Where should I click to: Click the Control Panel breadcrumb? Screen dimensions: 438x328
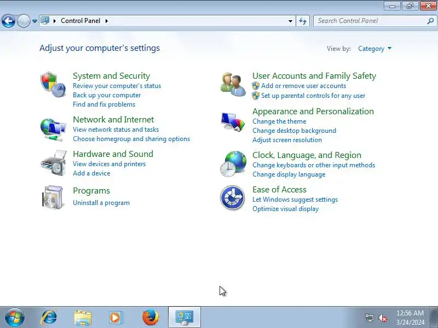[x=80, y=21]
